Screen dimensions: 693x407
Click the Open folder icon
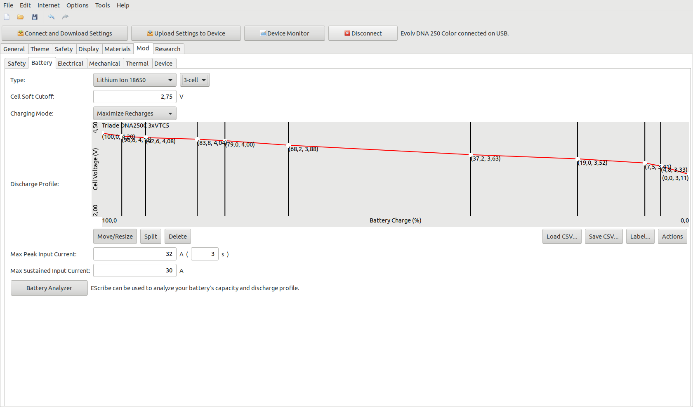[20, 17]
